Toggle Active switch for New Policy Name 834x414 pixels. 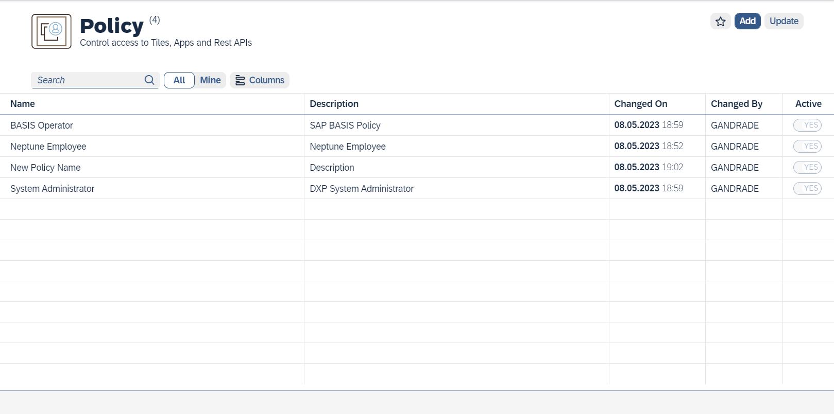(807, 167)
